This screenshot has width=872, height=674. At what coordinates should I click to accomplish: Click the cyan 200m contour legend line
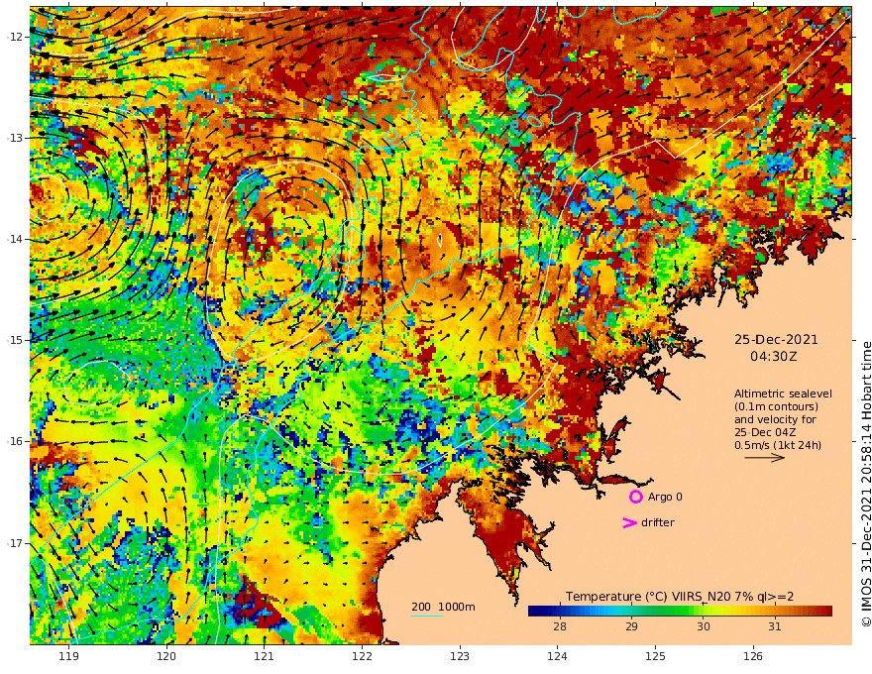pos(426,616)
